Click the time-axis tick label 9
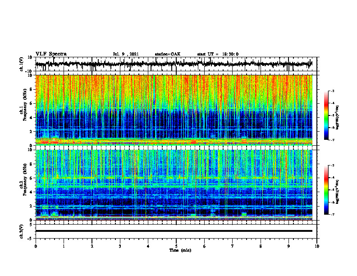This screenshot has width=357, height=276. 288,246
